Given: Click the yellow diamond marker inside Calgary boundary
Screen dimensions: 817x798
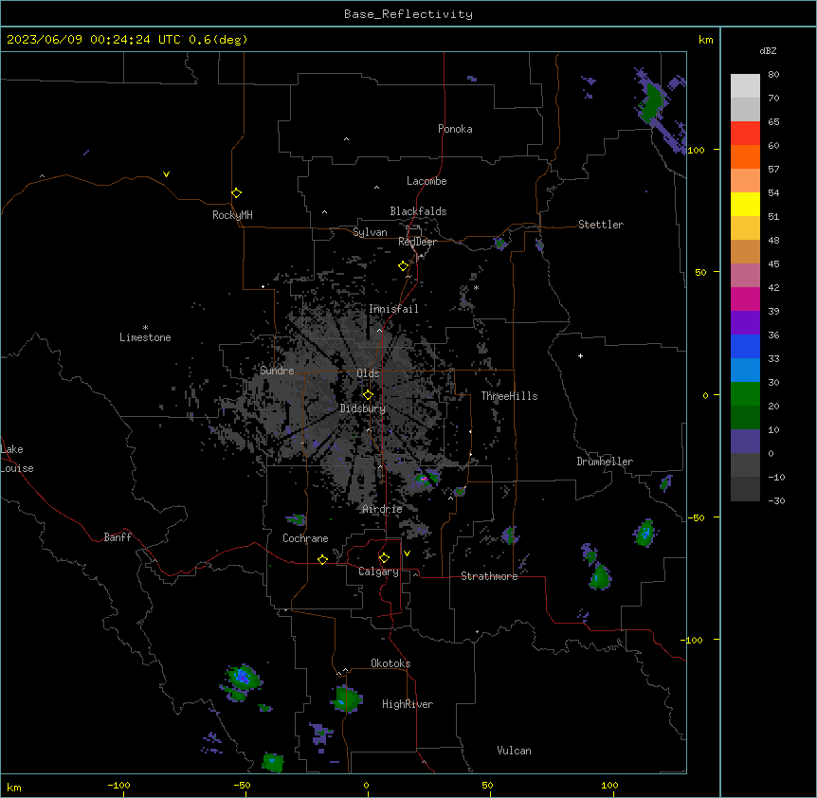Looking at the screenshot, I should pos(384,558).
